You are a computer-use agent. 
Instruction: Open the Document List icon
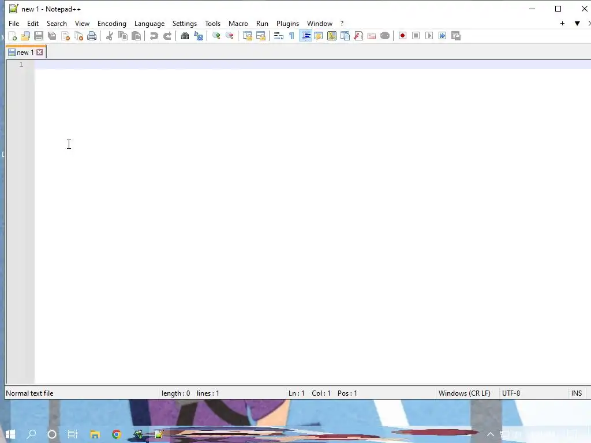coord(345,36)
